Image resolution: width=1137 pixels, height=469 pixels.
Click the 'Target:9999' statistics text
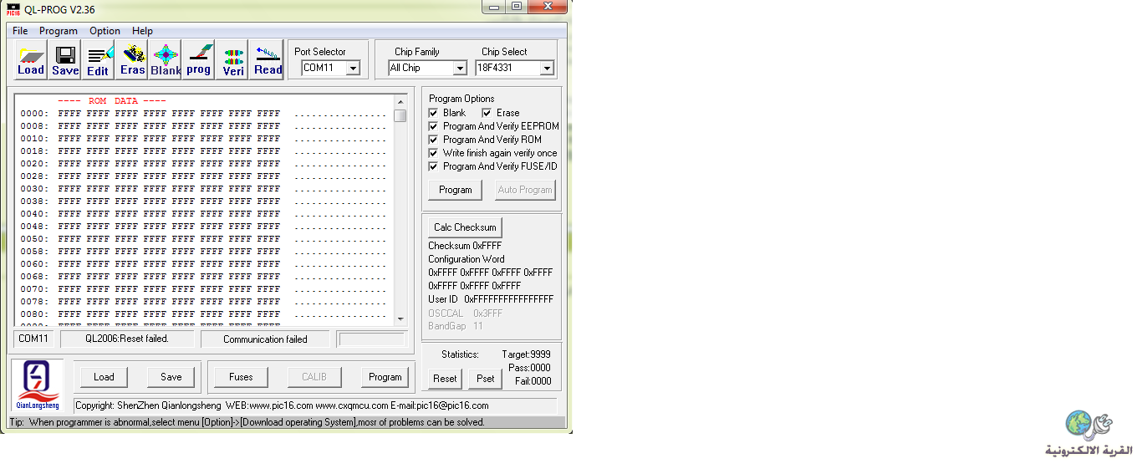pos(526,354)
